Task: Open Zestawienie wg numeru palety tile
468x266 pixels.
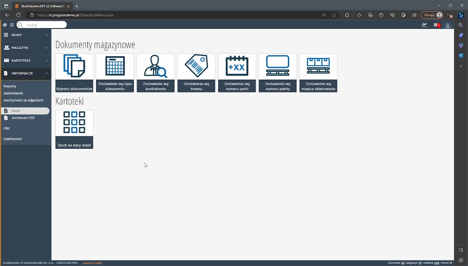Action: [x=278, y=73]
